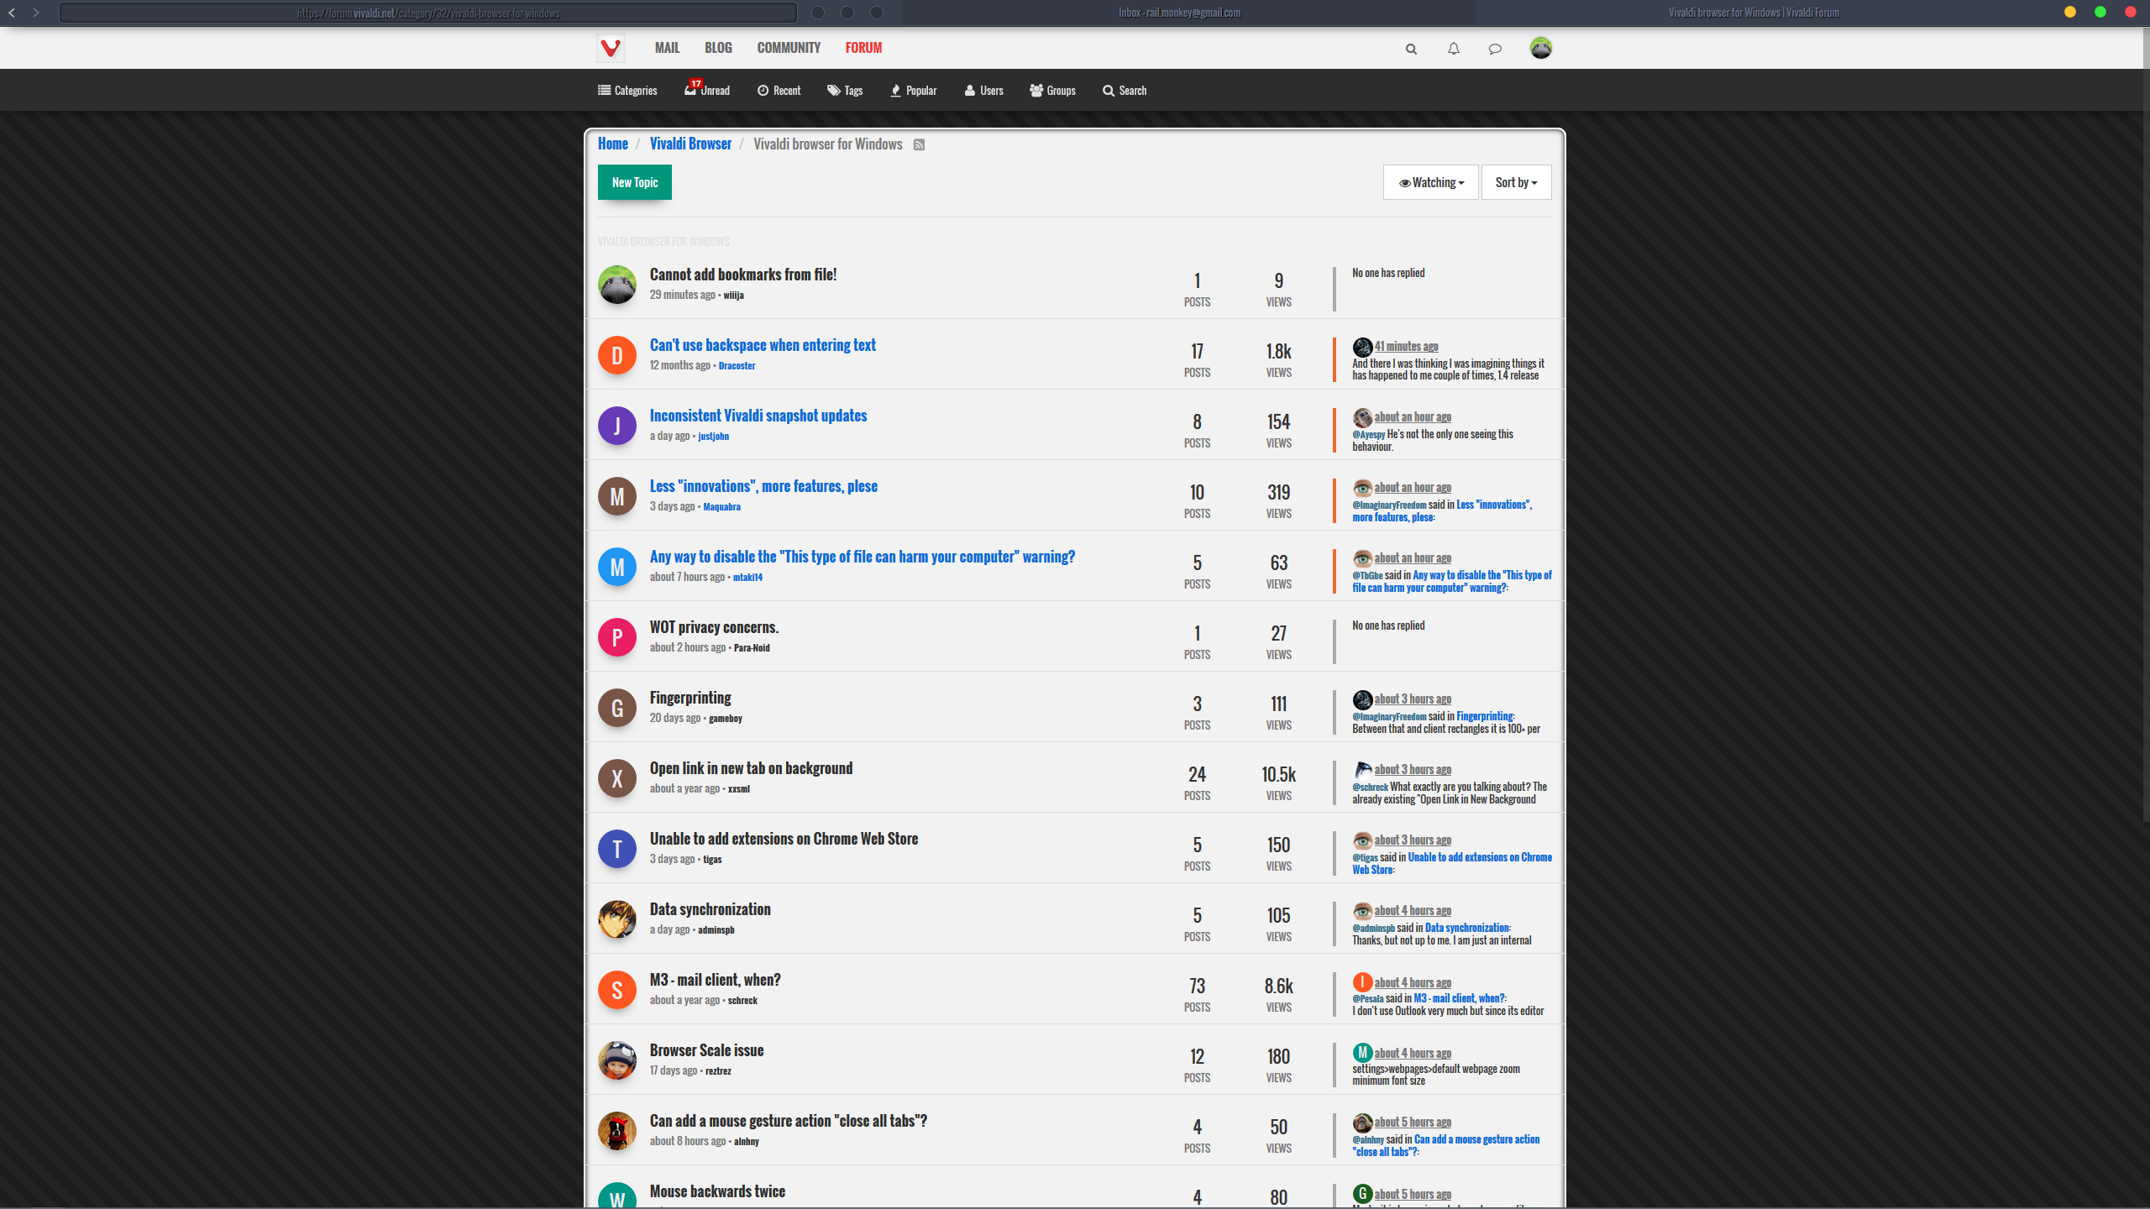Switch to Vivaldi Forum browser tab
Image resolution: width=2150 pixels, height=1209 pixels.
click(1754, 13)
